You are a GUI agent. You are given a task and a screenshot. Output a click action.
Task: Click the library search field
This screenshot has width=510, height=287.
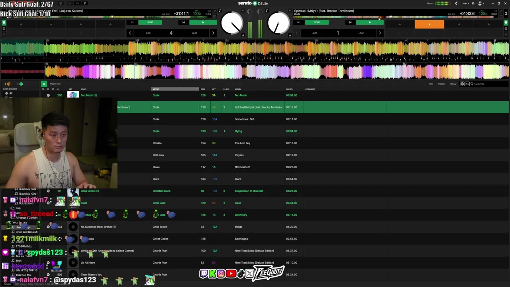coord(489,84)
